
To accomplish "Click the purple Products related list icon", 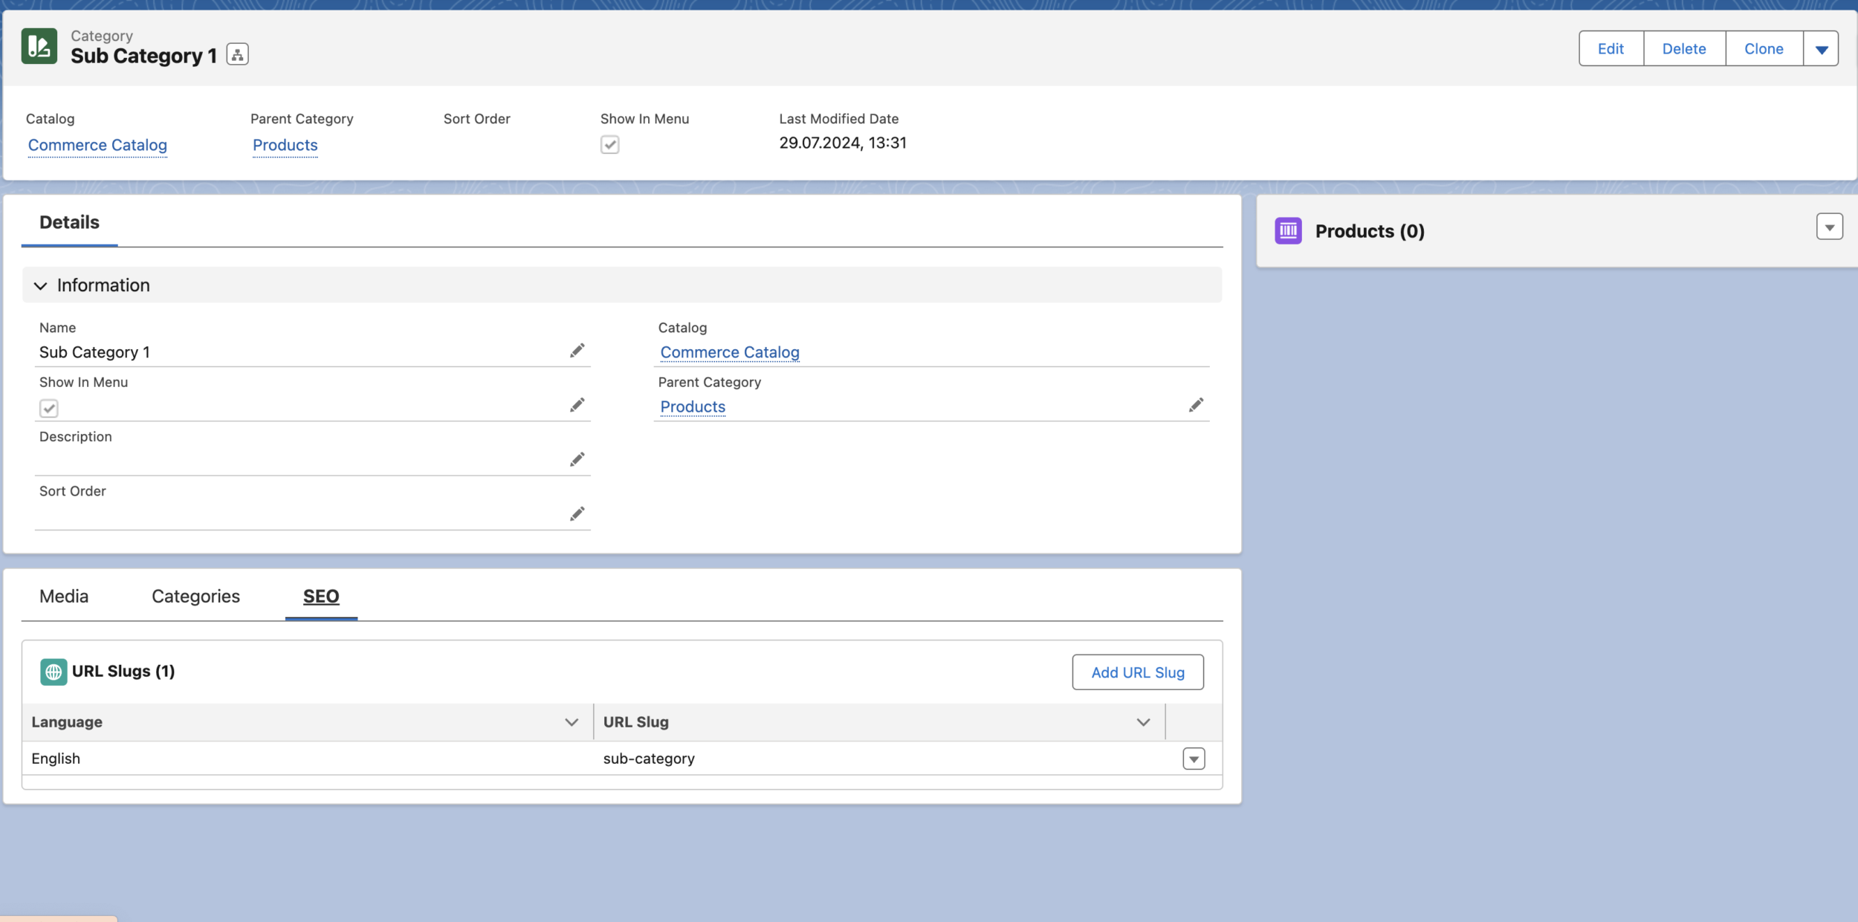I will point(1288,231).
